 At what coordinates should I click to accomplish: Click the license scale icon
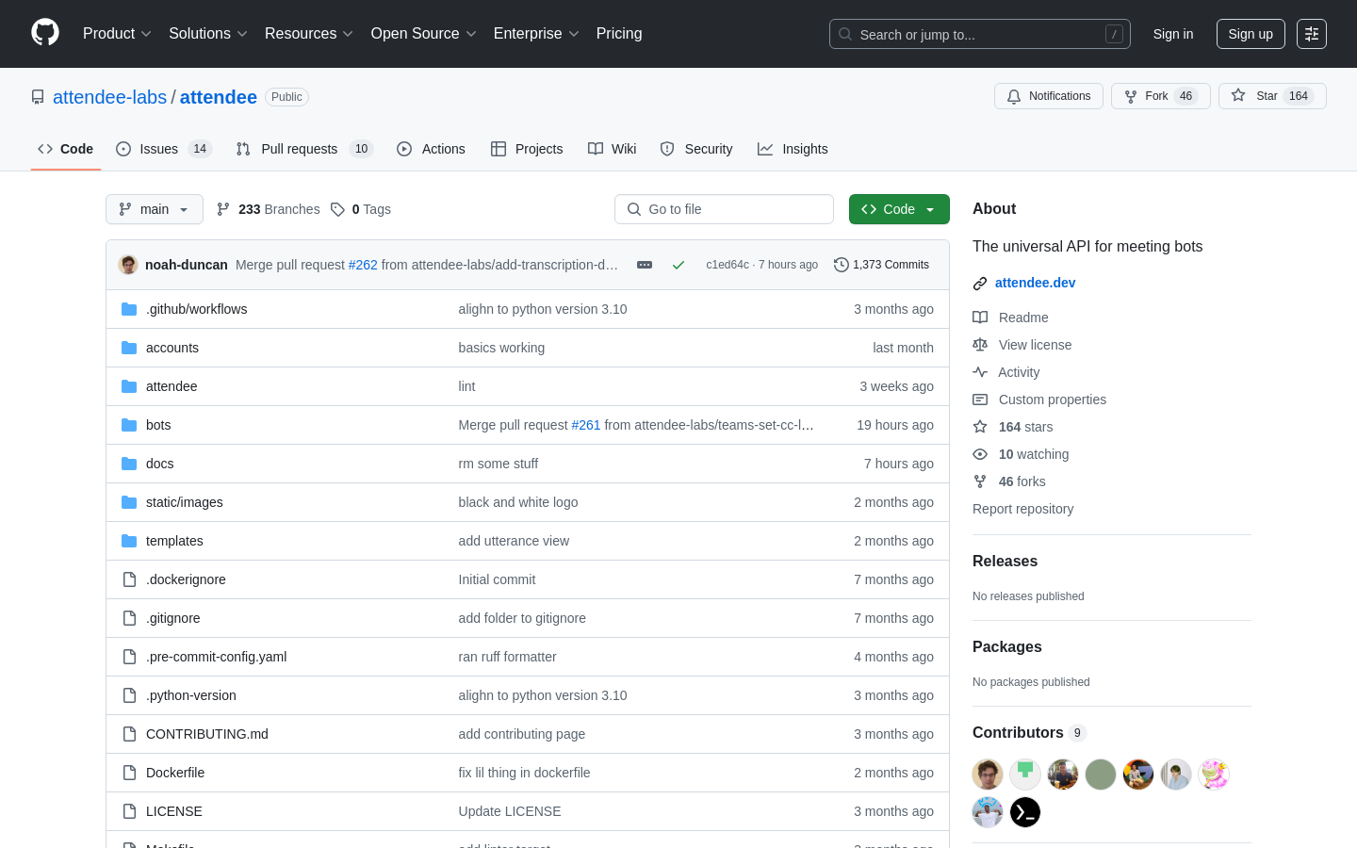980,345
